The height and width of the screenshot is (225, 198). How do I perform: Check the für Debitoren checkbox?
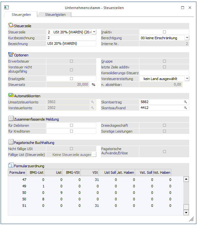pyautogui.click(x=71, y=125)
